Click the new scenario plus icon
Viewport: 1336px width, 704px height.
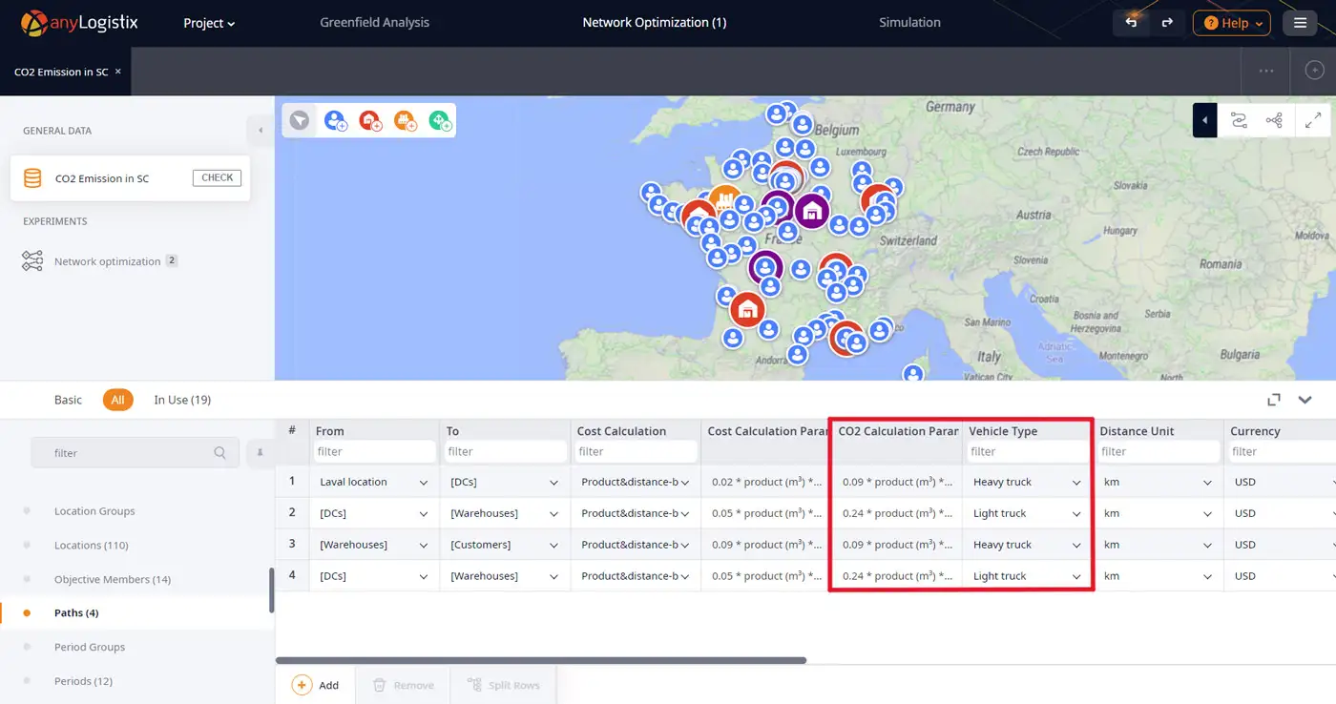1314,71
